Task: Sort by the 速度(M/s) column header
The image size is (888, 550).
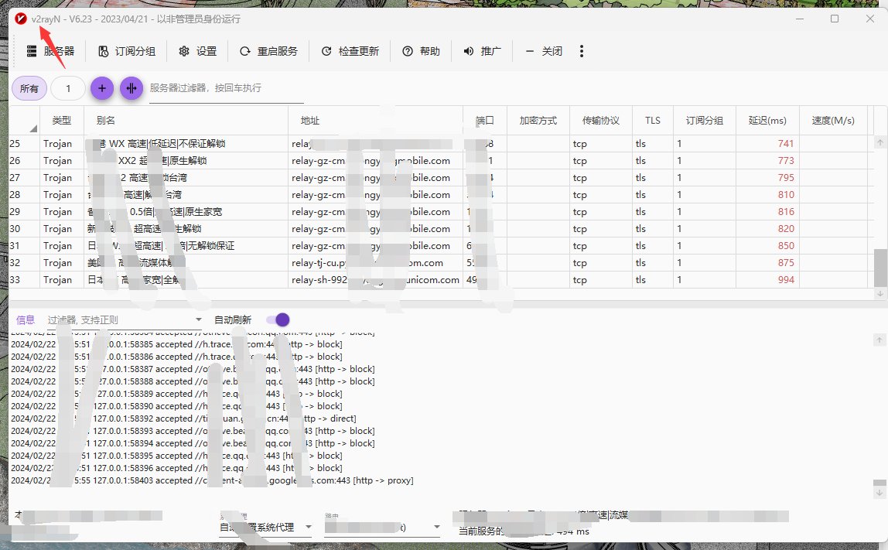Action: pyautogui.click(x=833, y=121)
